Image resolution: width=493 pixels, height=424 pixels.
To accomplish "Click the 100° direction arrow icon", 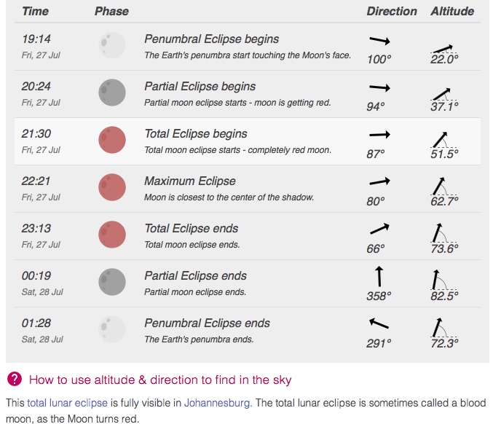I will 379,41.
